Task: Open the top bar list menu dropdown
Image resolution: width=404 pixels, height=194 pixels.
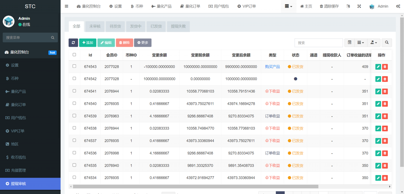Action: click(289, 6)
